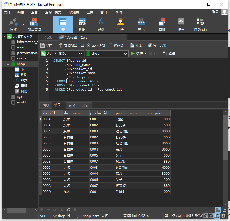Click the user avatar login icon
The width and height of the screenshot is (230, 221).
[224, 12]
